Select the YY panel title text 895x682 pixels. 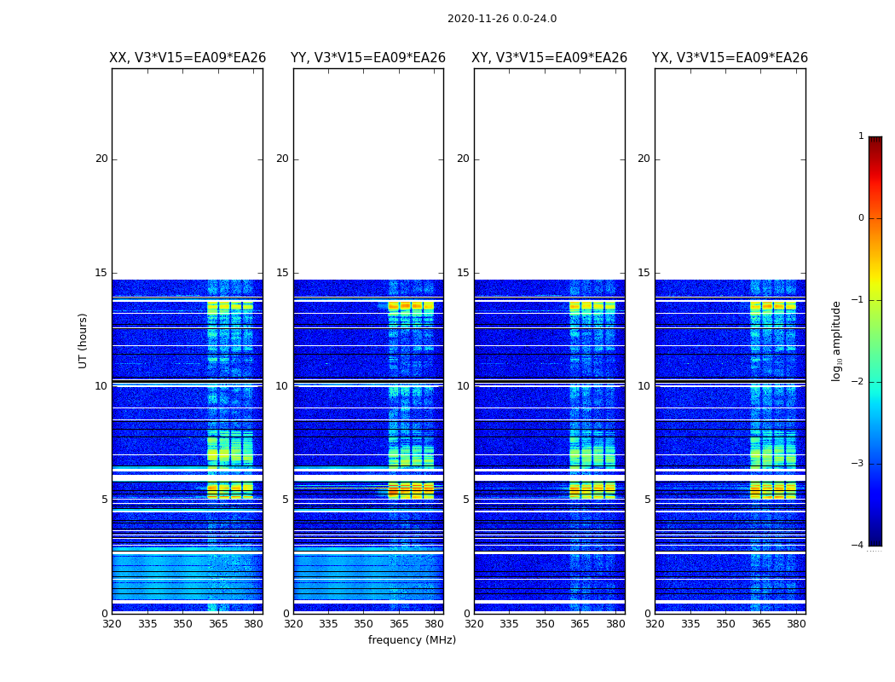click(x=368, y=58)
